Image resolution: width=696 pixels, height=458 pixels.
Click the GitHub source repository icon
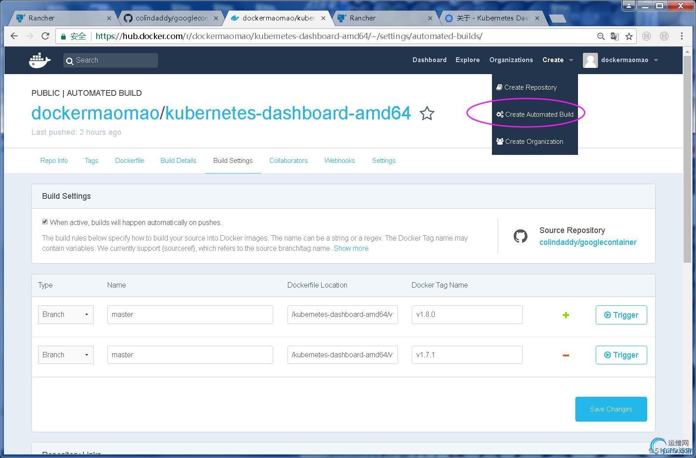[520, 236]
